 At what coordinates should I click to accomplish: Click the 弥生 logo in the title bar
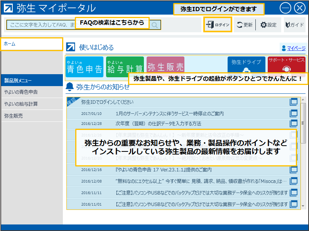click(8, 8)
